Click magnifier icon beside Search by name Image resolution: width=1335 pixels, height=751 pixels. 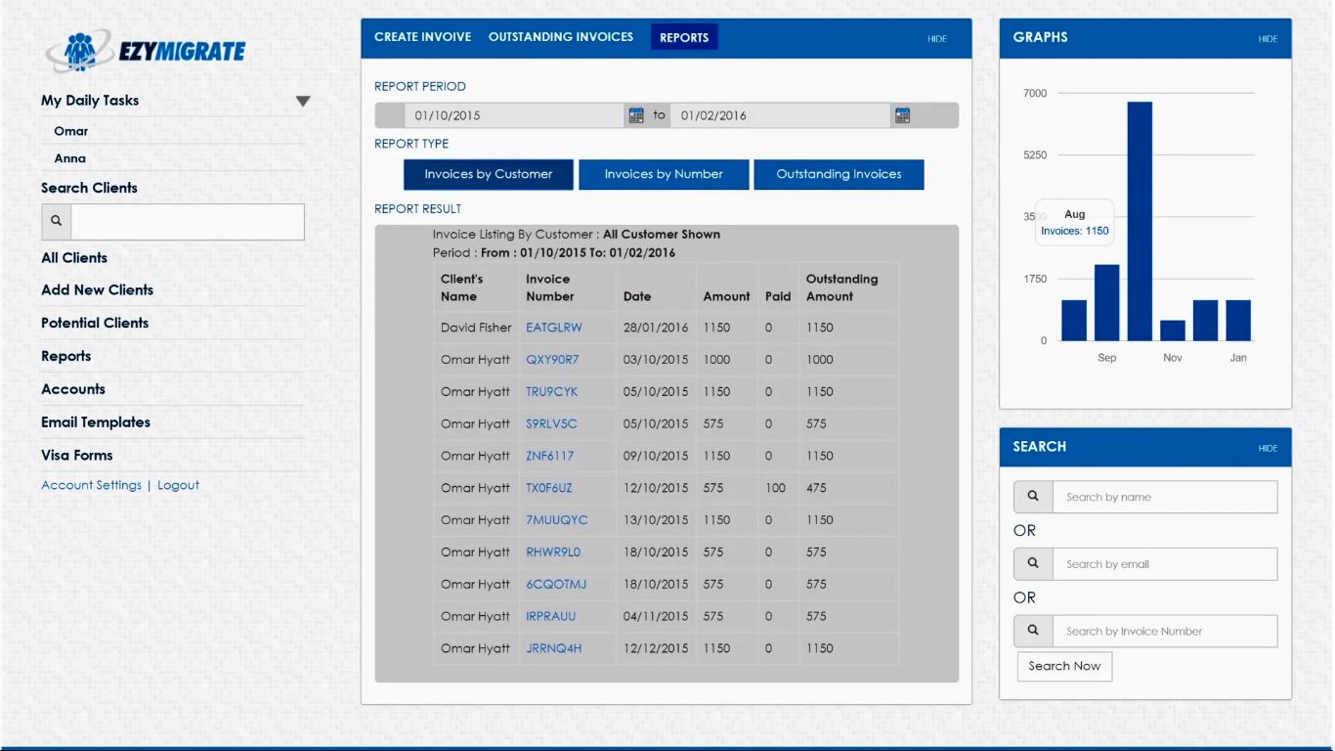pyautogui.click(x=1033, y=497)
